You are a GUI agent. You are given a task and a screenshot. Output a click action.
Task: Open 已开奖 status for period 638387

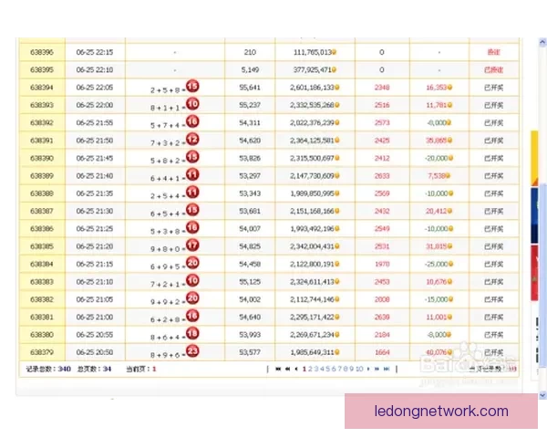[493, 212]
